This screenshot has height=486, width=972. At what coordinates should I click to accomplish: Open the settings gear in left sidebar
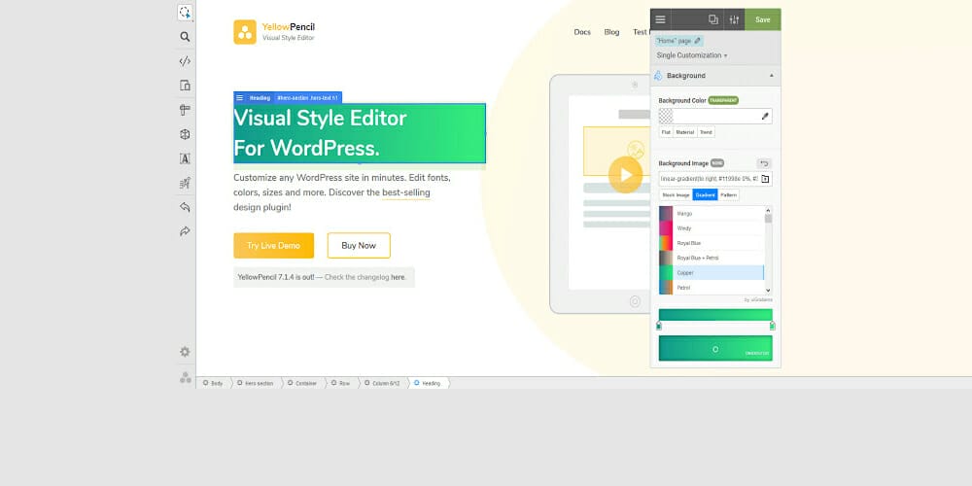(185, 352)
